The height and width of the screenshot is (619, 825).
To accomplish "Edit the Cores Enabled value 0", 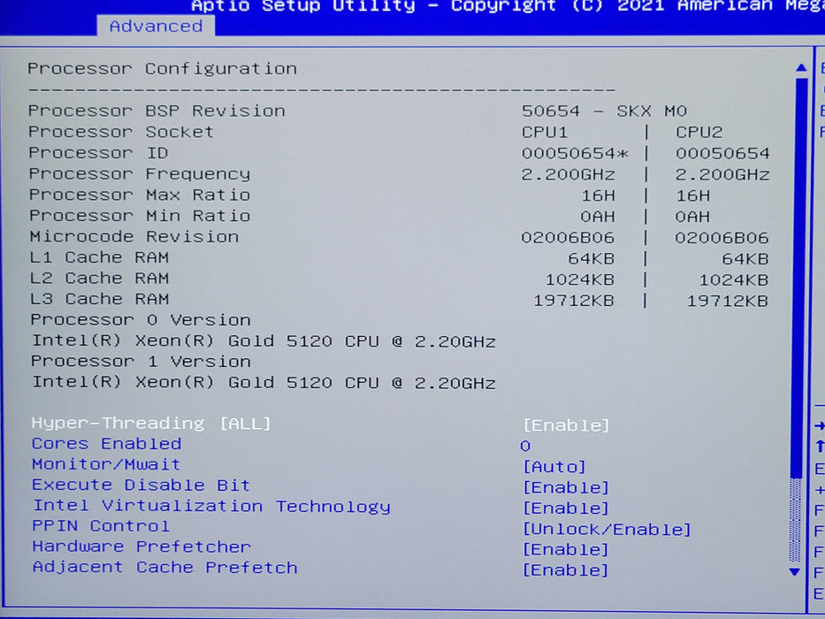I will (525, 447).
